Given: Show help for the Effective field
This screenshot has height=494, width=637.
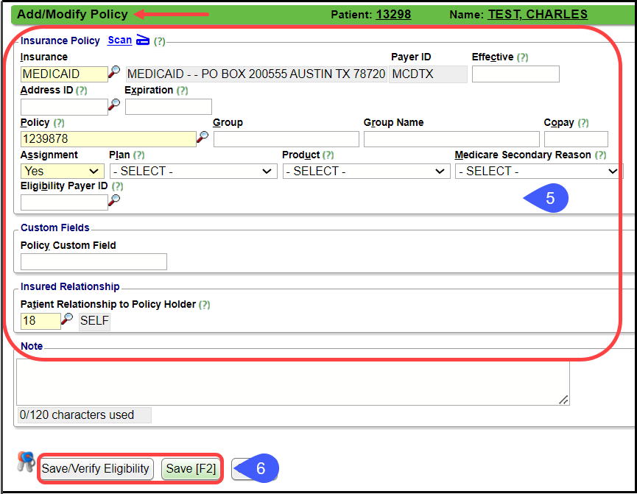Looking at the screenshot, I should [522, 57].
